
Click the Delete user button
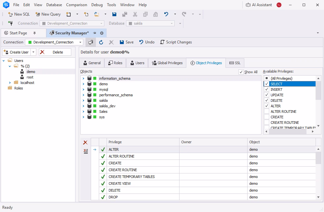(x=55, y=52)
